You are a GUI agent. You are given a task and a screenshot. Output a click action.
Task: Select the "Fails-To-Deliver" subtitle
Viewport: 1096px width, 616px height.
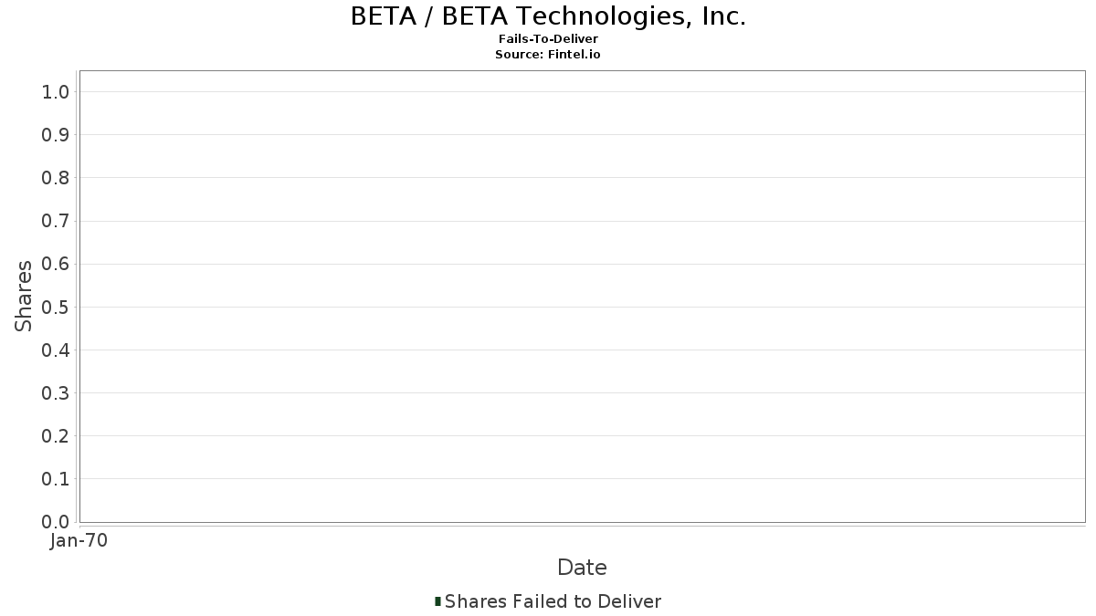(x=548, y=39)
